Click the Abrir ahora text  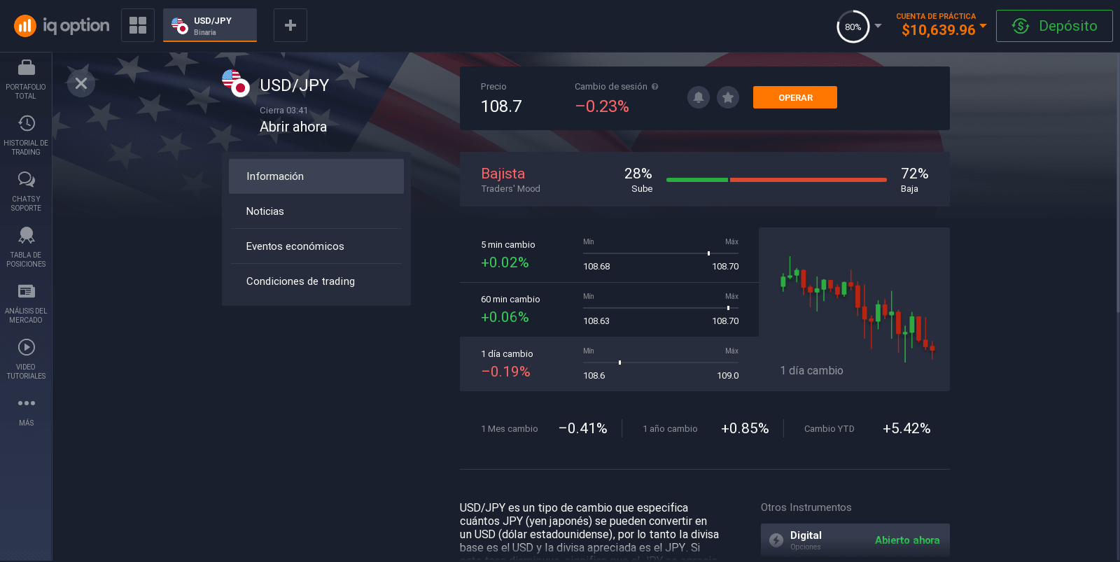293,127
